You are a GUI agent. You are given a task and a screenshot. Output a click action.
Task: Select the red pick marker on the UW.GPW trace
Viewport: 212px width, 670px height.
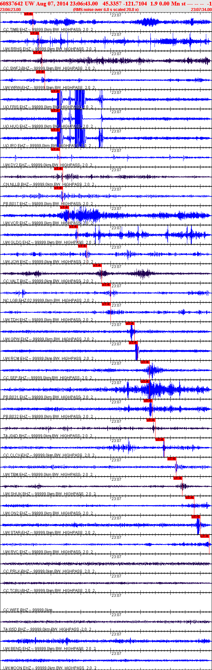[x=130, y=323]
